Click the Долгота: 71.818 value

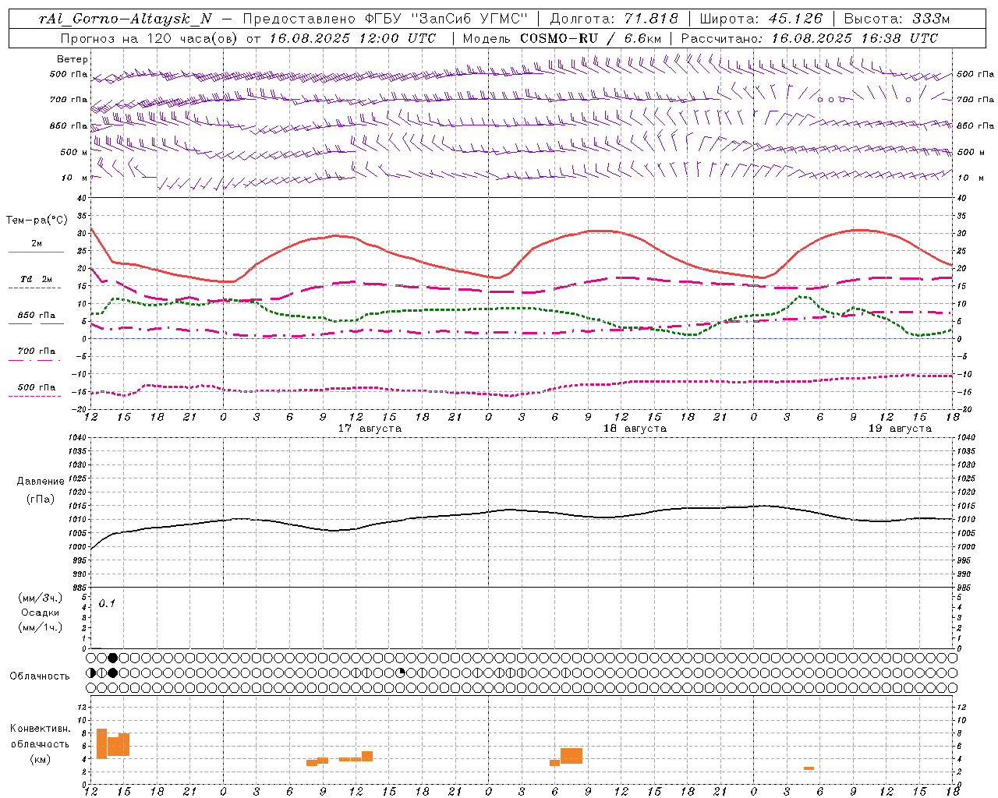click(614, 19)
